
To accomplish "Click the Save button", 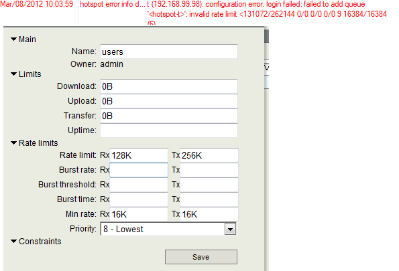I will point(201,257).
